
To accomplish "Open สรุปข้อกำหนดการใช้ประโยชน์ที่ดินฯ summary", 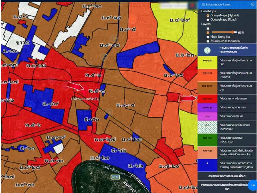I will click(x=227, y=176).
